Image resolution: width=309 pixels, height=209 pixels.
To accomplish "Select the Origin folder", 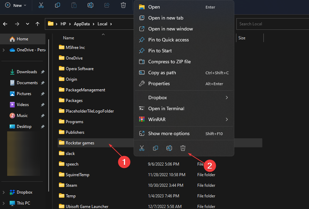I will click(68, 79).
